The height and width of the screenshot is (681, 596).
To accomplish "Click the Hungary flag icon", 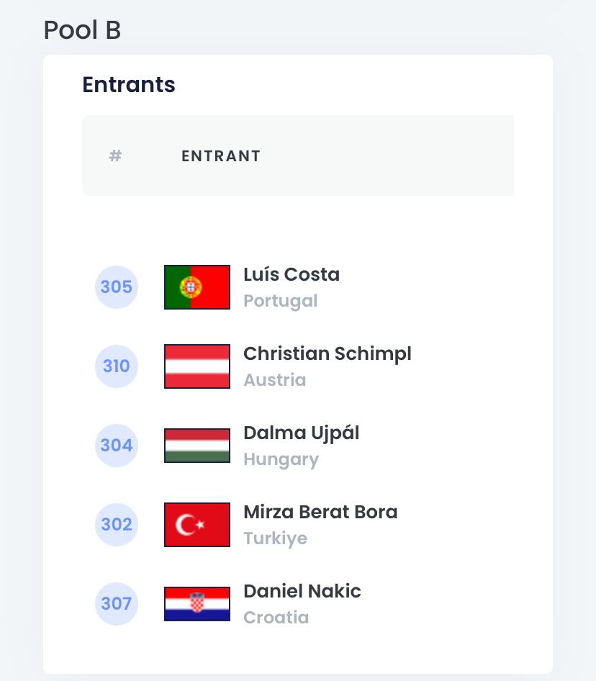I will tap(197, 446).
